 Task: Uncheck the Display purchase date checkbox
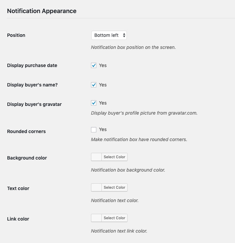[94, 65]
